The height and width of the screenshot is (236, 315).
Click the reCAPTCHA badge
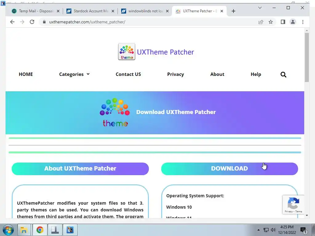[293, 204]
